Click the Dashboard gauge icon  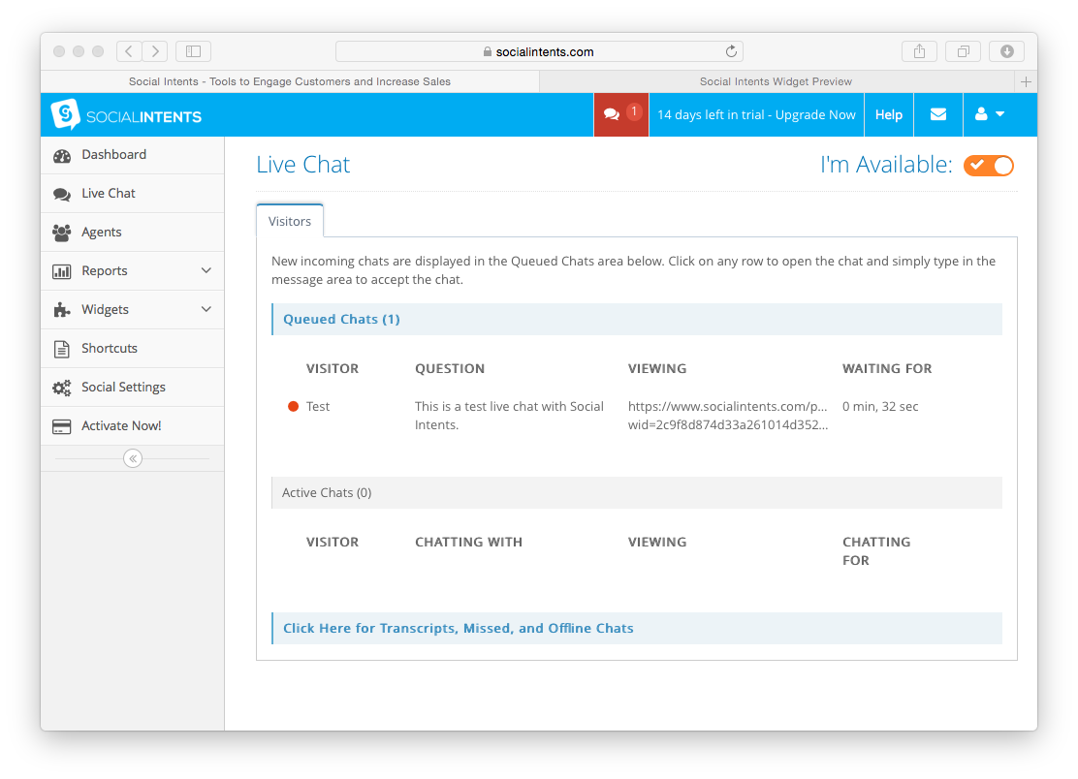coord(62,155)
